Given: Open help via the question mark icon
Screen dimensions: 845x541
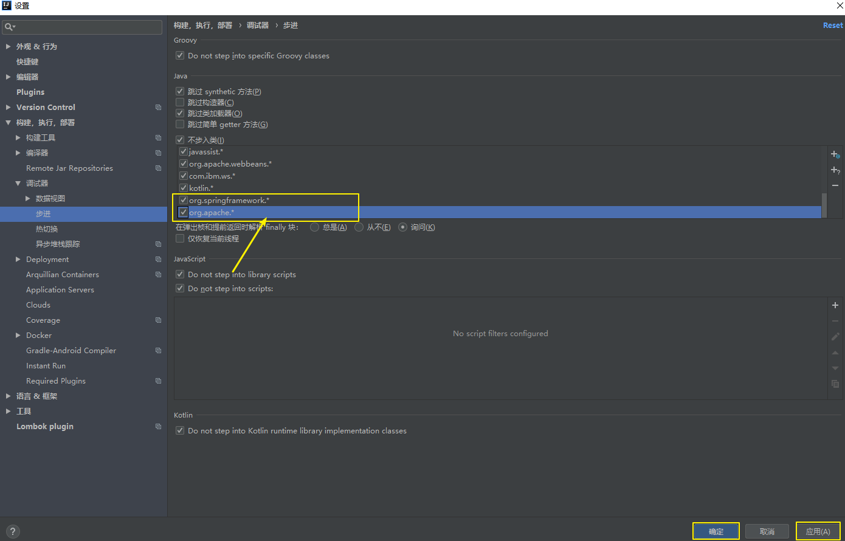Looking at the screenshot, I should tap(12, 531).
